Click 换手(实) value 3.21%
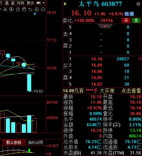 point(135,125)
